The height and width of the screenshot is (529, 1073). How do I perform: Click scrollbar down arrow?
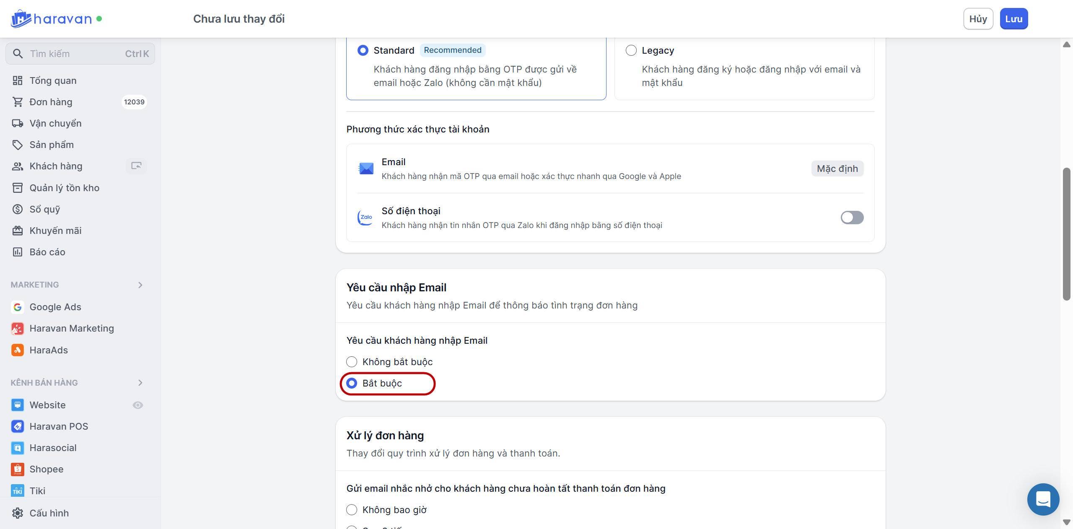[x=1067, y=522]
